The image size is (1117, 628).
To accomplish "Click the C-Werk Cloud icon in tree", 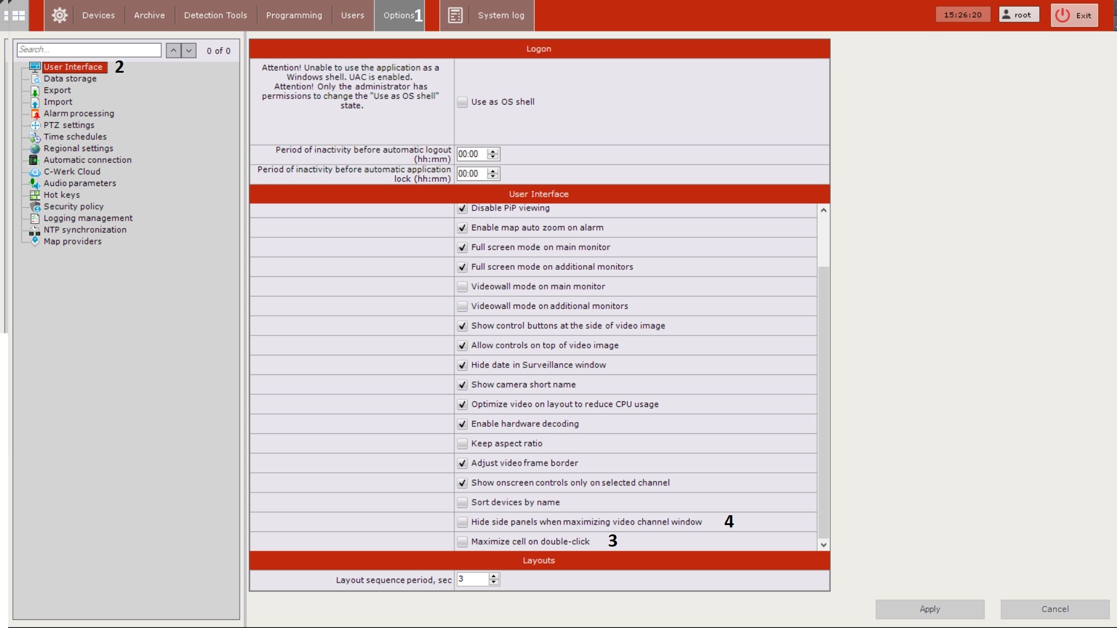I will [x=35, y=172].
